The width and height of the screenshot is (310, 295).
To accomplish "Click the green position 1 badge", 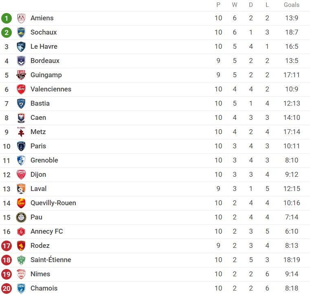I will (7, 18).
